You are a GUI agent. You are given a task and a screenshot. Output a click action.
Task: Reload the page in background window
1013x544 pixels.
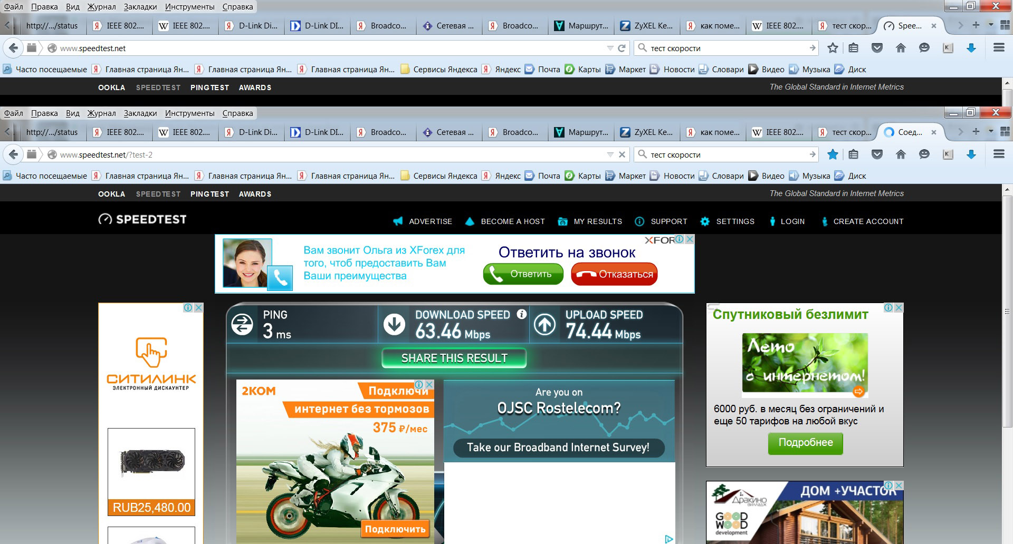[x=622, y=48]
